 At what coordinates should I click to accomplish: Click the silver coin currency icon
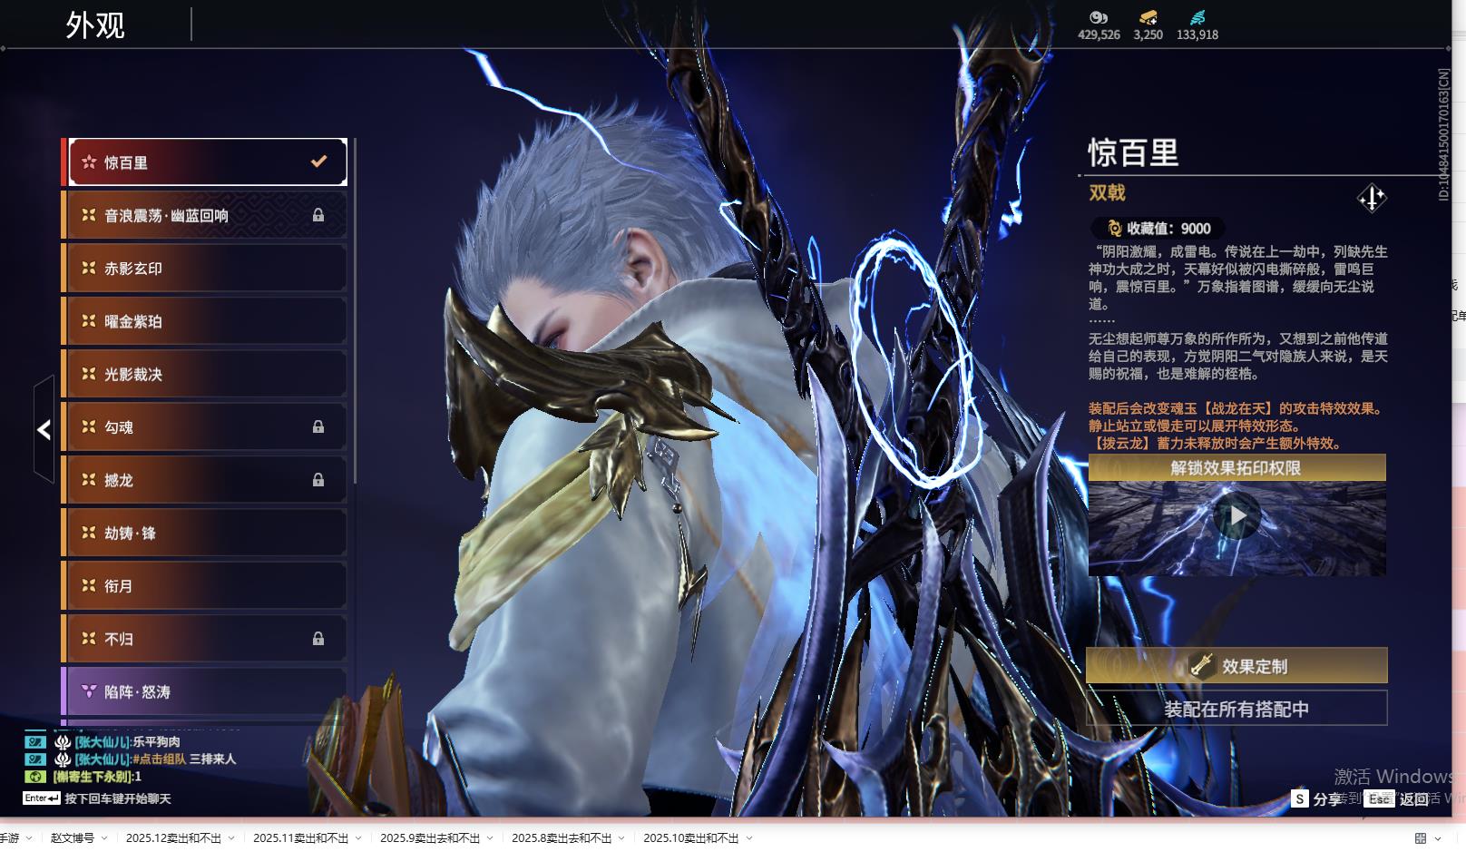click(x=1099, y=17)
